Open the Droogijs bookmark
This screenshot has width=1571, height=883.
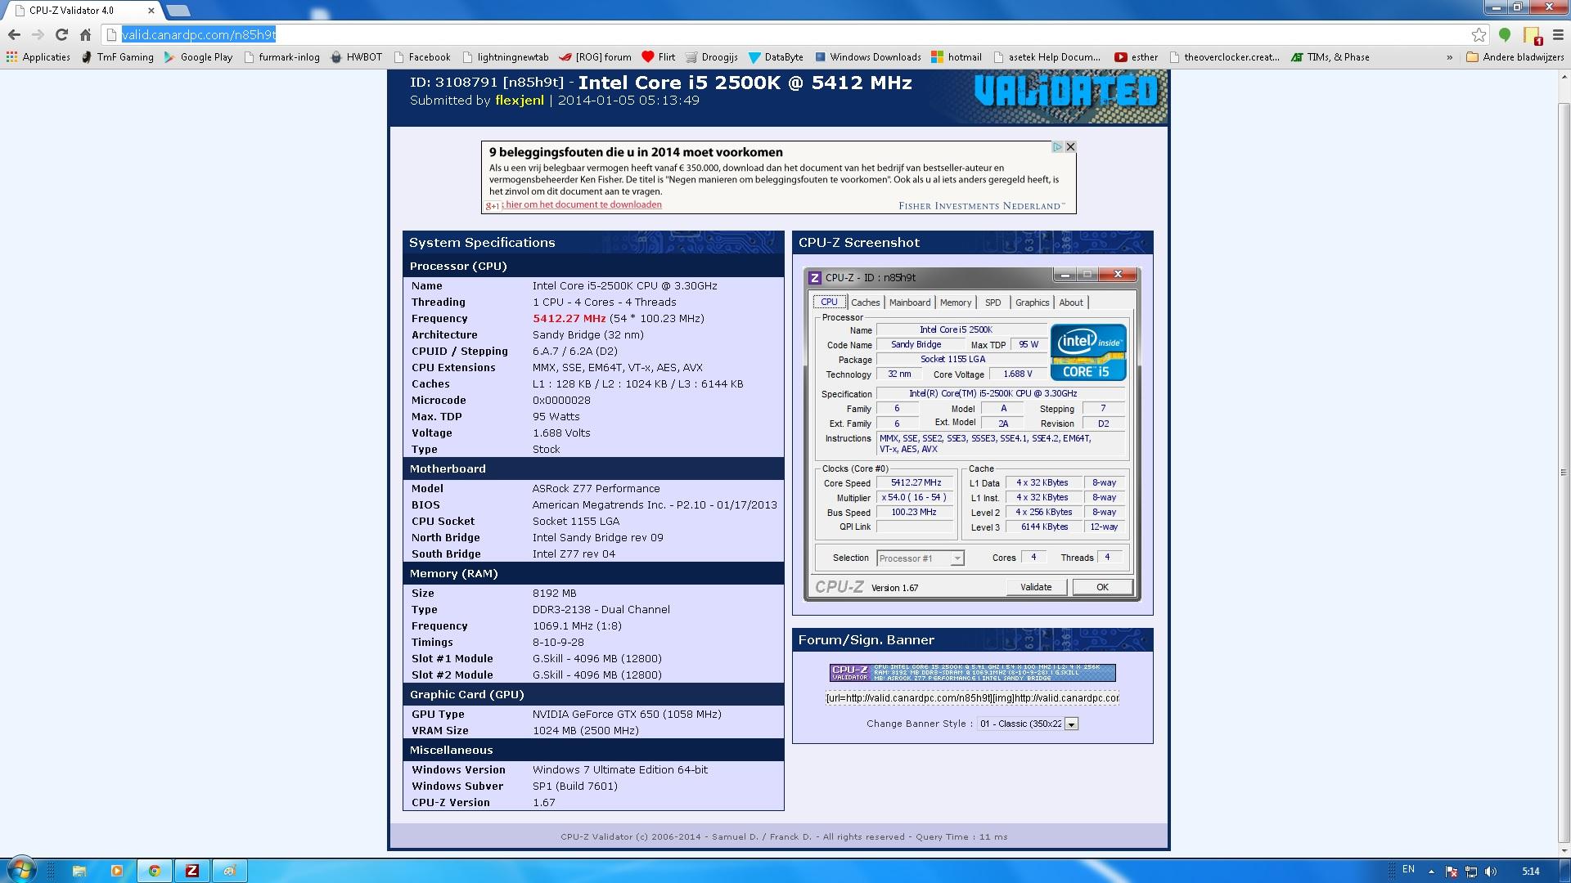pos(711,57)
